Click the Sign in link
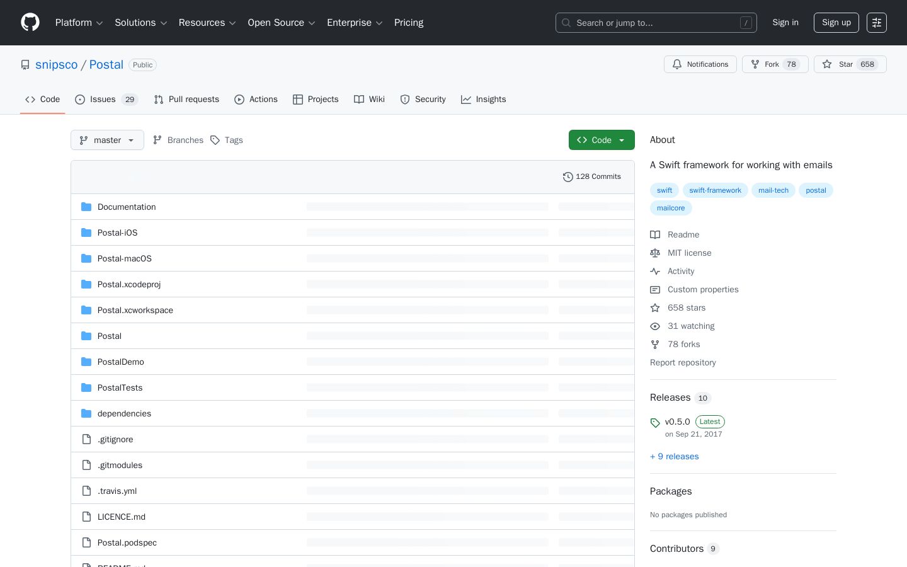The image size is (907, 567). 785,23
